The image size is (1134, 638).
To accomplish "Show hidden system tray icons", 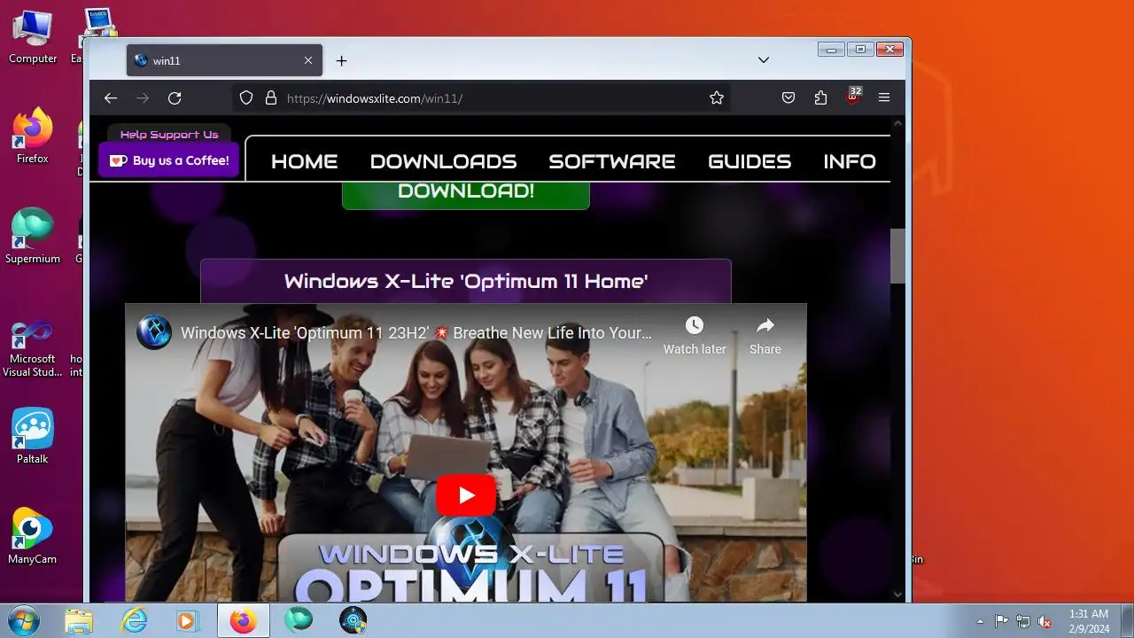I will 980,621.
